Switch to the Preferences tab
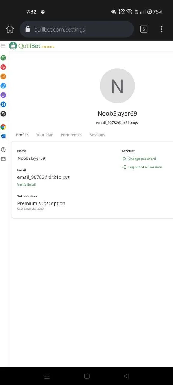The width and height of the screenshot is (173, 385). tap(71, 135)
